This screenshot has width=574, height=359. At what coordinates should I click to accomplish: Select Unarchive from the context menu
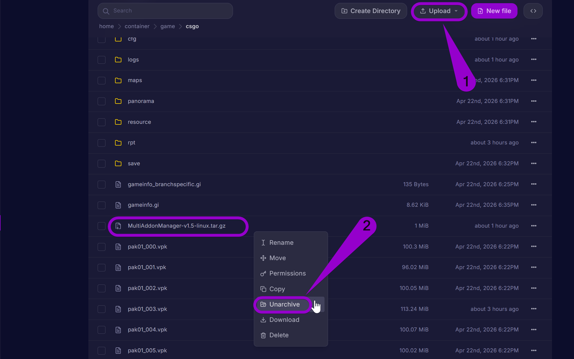(x=285, y=304)
